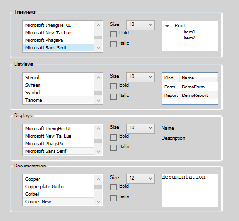Open Documentation Size dropdown showing 12

pos(140,179)
